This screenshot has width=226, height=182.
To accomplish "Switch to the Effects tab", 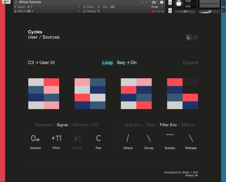I will 188,125.
